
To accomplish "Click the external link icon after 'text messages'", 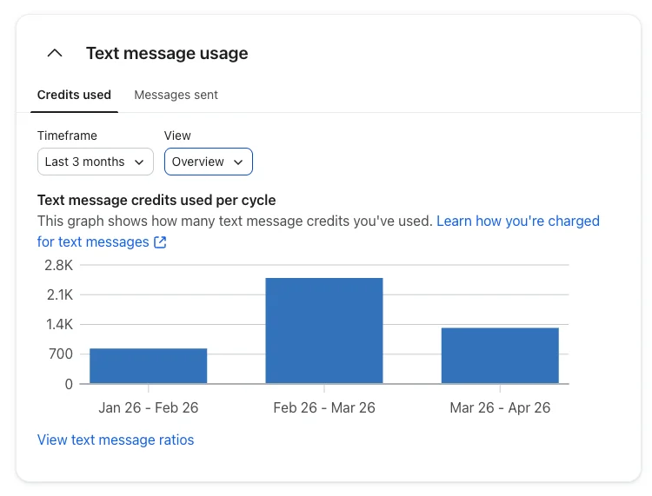I will coord(160,242).
